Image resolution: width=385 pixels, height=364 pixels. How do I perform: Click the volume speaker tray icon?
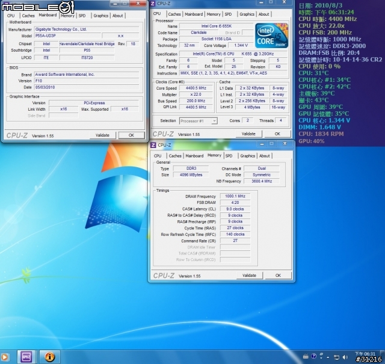[x=345, y=357]
